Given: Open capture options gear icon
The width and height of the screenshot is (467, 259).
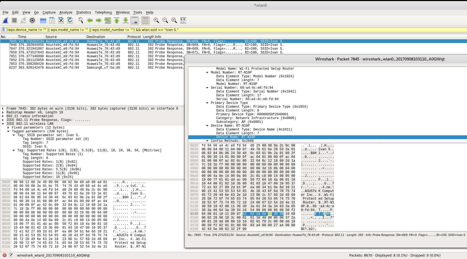Looking at the screenshot, I should point(32,20).
